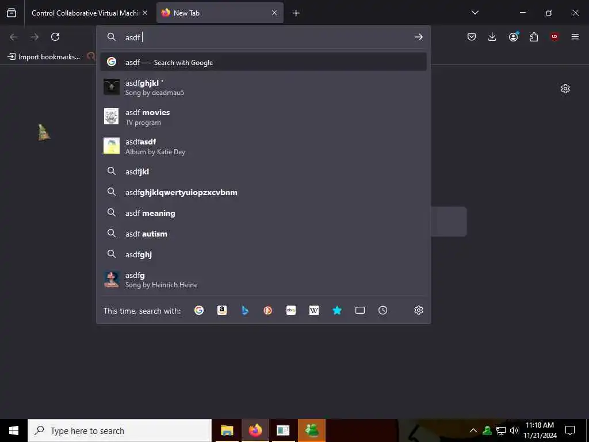The image size is (589, 442).
Task: Search bookmarks with the star icon
Action: [x=337, y=310]
